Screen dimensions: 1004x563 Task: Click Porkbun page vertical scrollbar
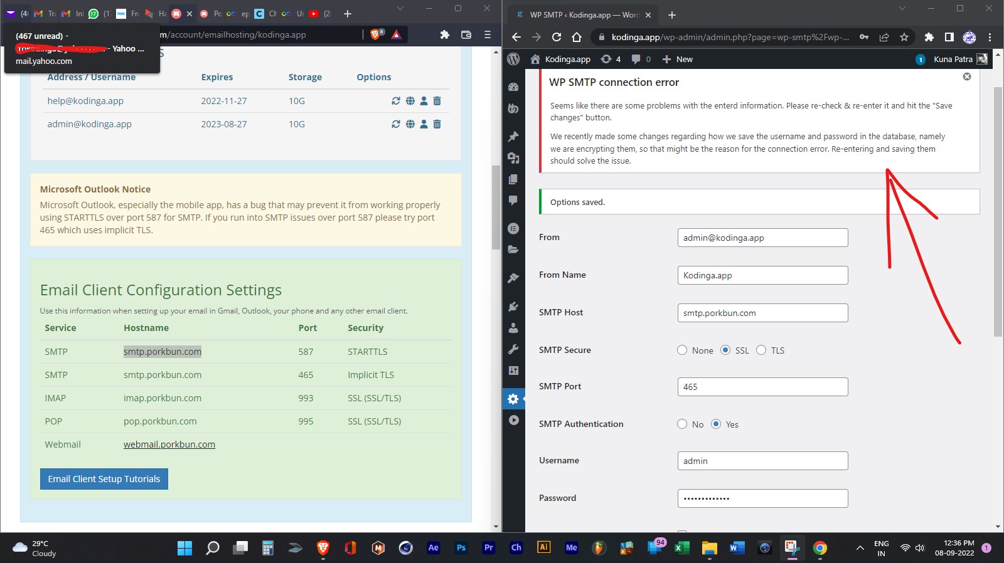point(496,207)
